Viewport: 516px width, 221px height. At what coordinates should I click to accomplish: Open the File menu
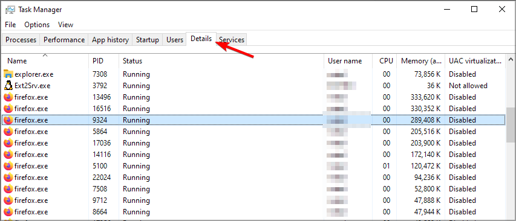10,25
